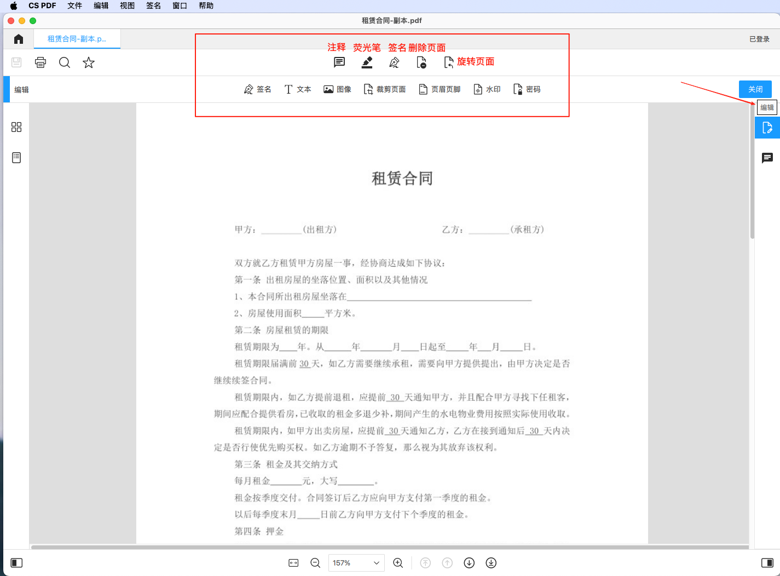The width and height of the screenshot is (780, 576).
Task: Add signature via 签名 edit tool
Action: [x=257, y=89]
